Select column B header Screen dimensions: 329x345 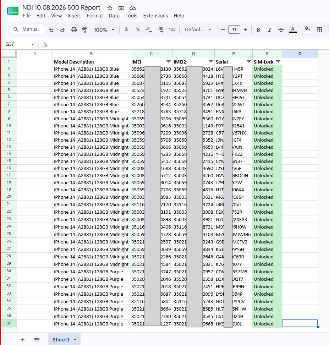tap(91, 54)
